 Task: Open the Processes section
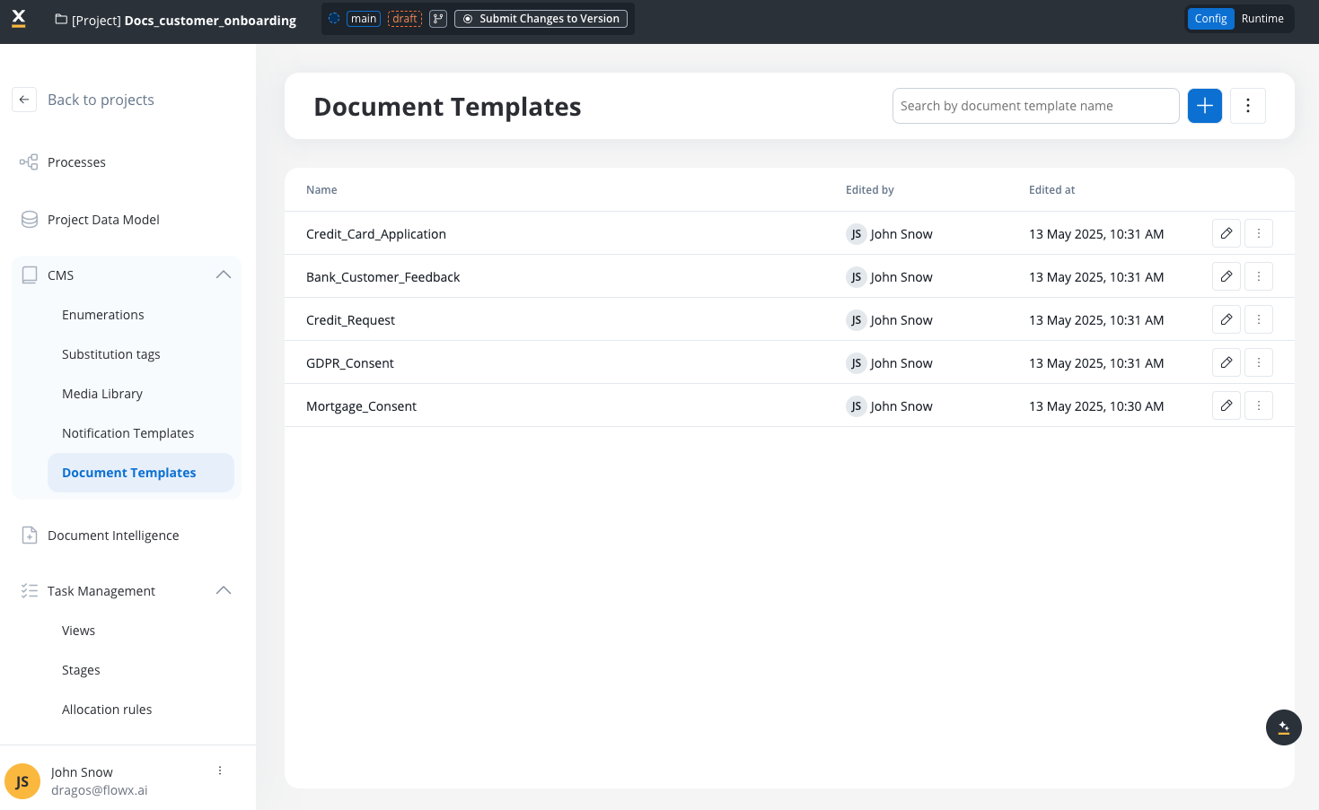point(76,162)
